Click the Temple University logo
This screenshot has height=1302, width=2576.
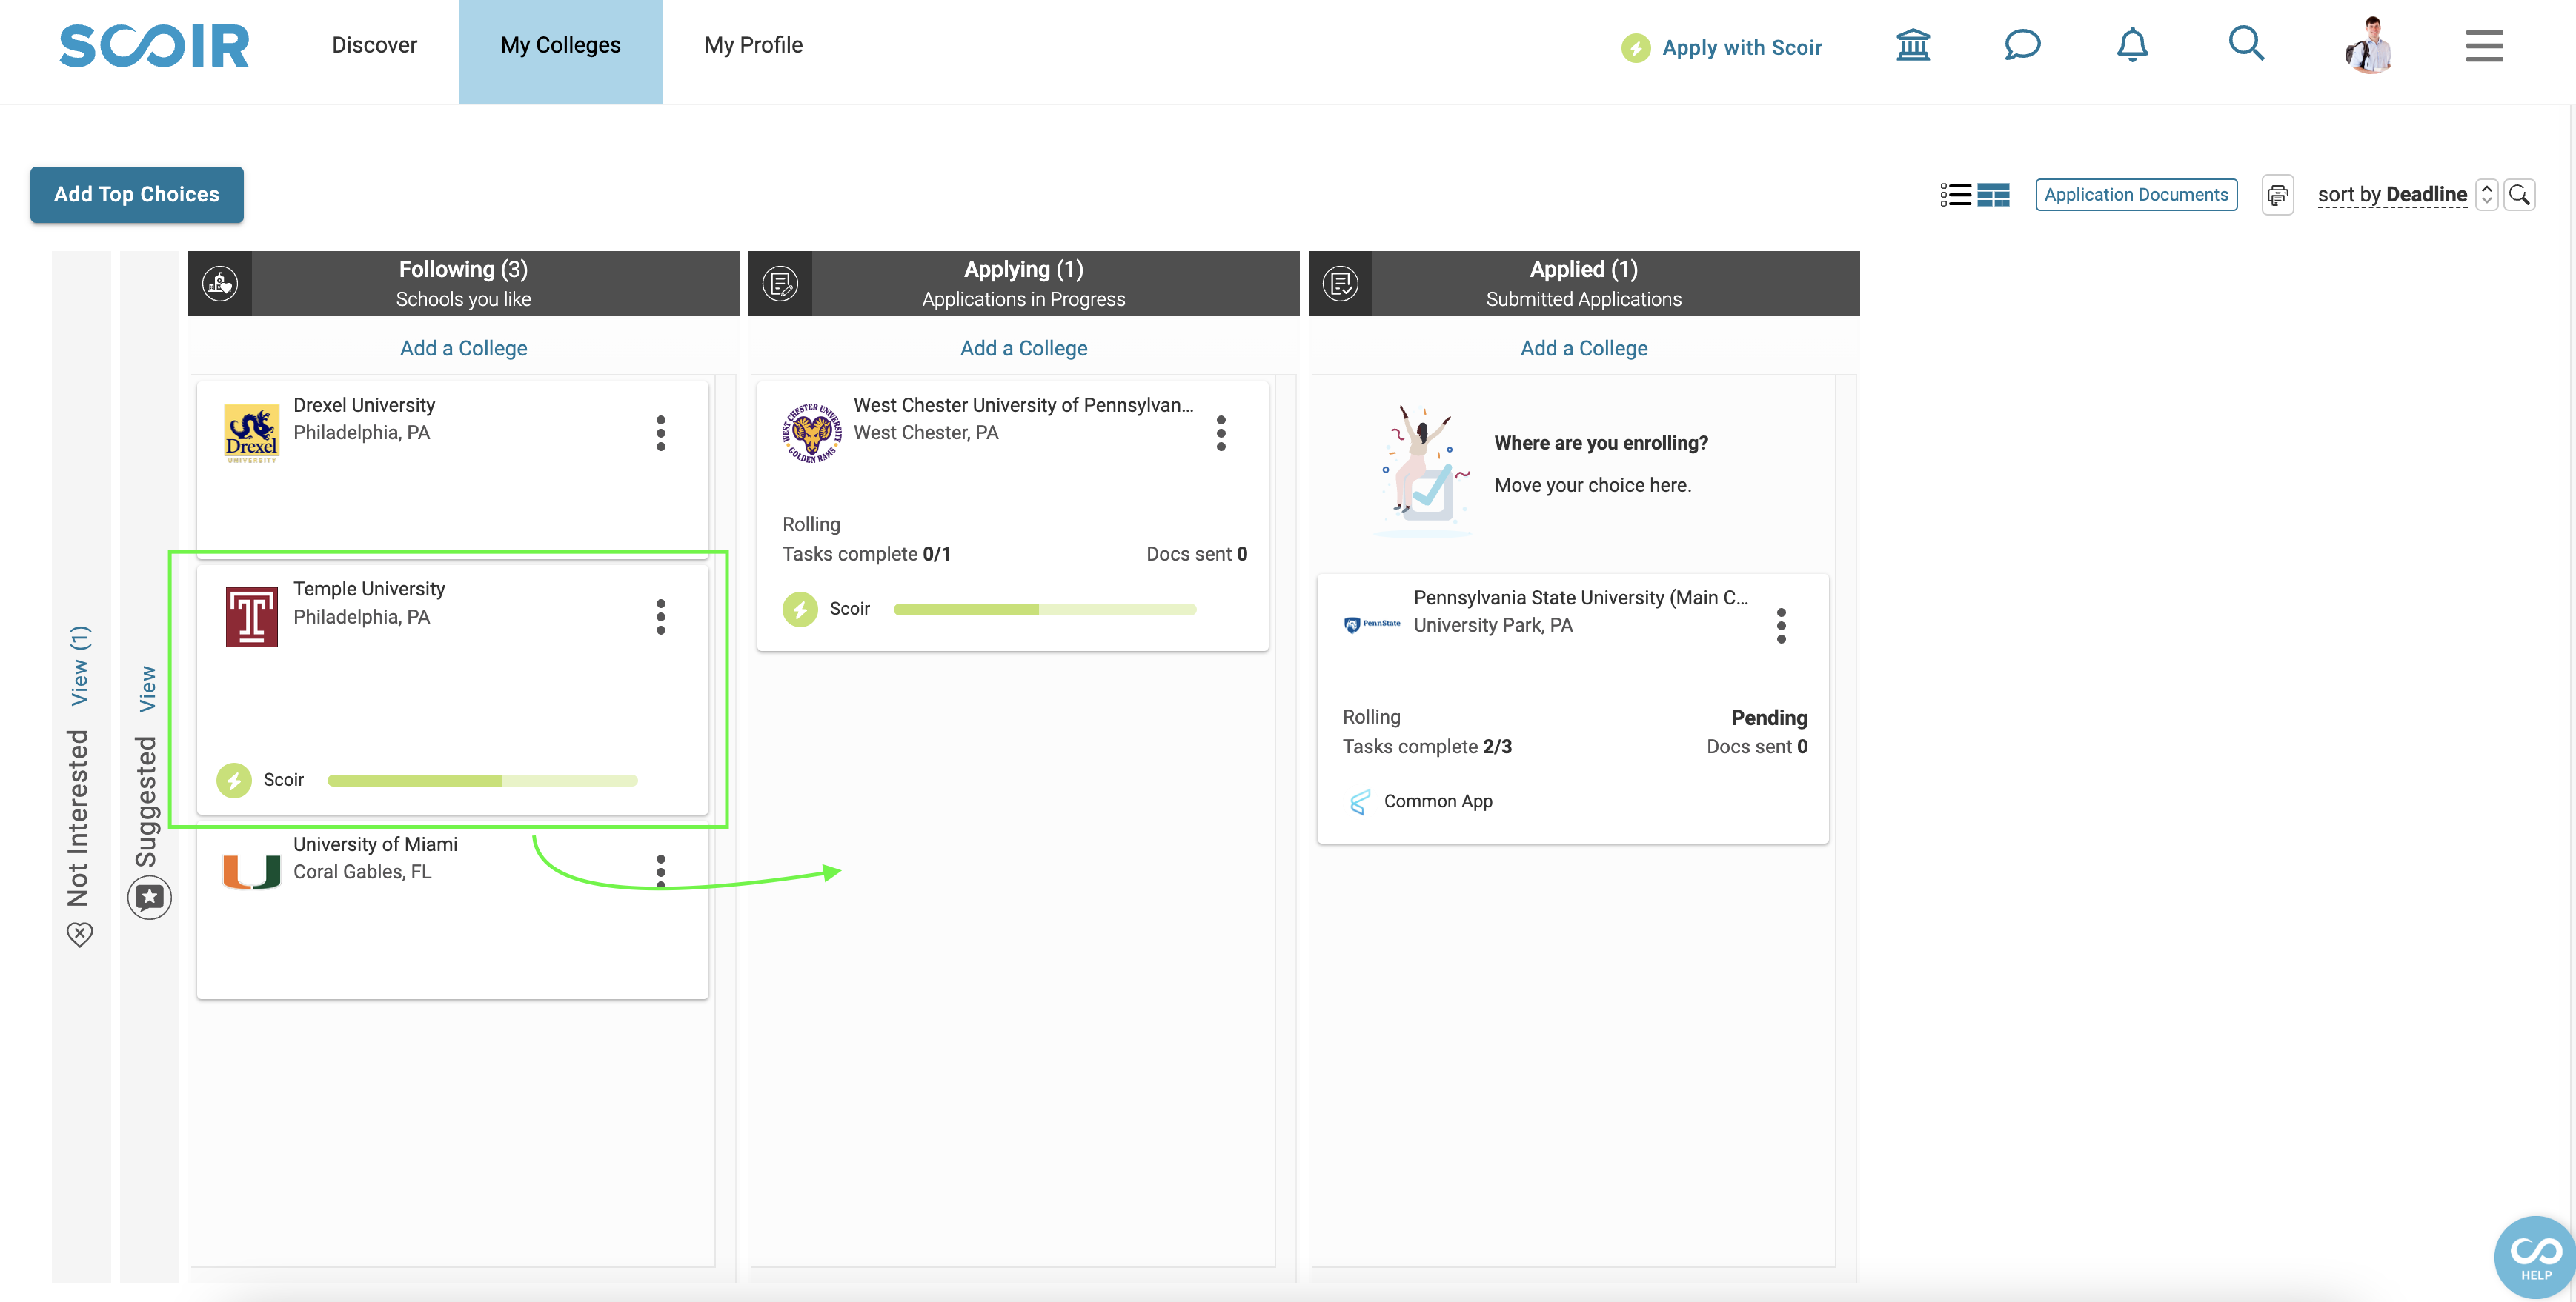[251, 616]
